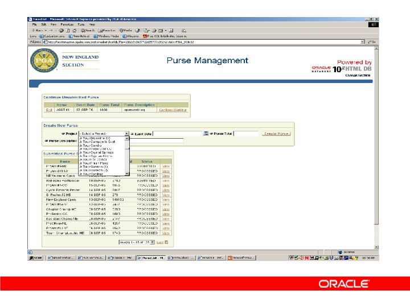Click the project list scroll up arrow
The image size is (410, 307).
coord(127,138)
